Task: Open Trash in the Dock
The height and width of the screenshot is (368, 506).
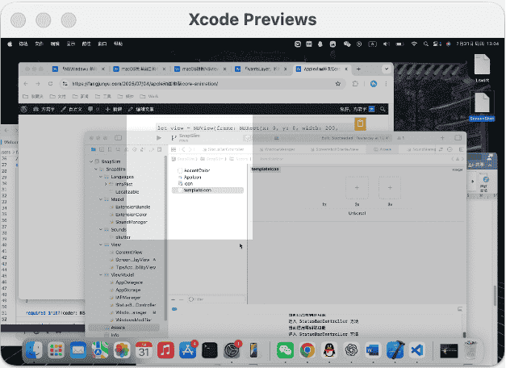Action: pos(470,350)
